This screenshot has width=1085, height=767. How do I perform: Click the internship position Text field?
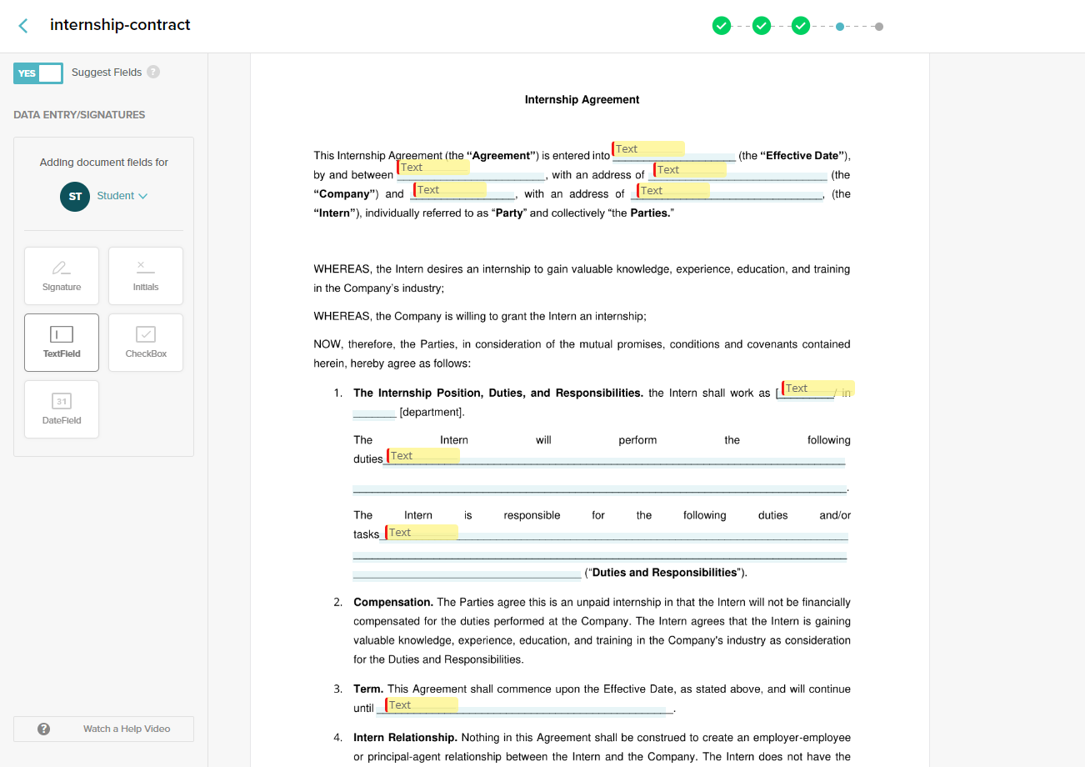805,388
